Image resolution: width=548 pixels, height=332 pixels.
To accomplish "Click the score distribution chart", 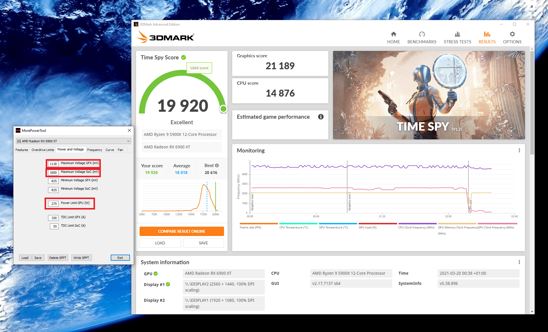I will pyautogui.click(x=182, y=199).
